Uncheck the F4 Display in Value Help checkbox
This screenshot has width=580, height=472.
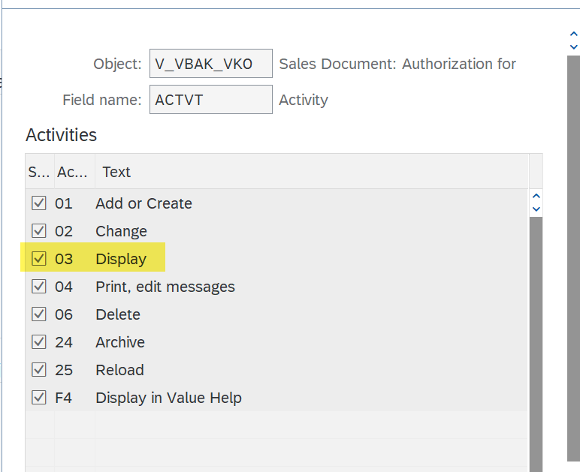click(x=38, y=398)
